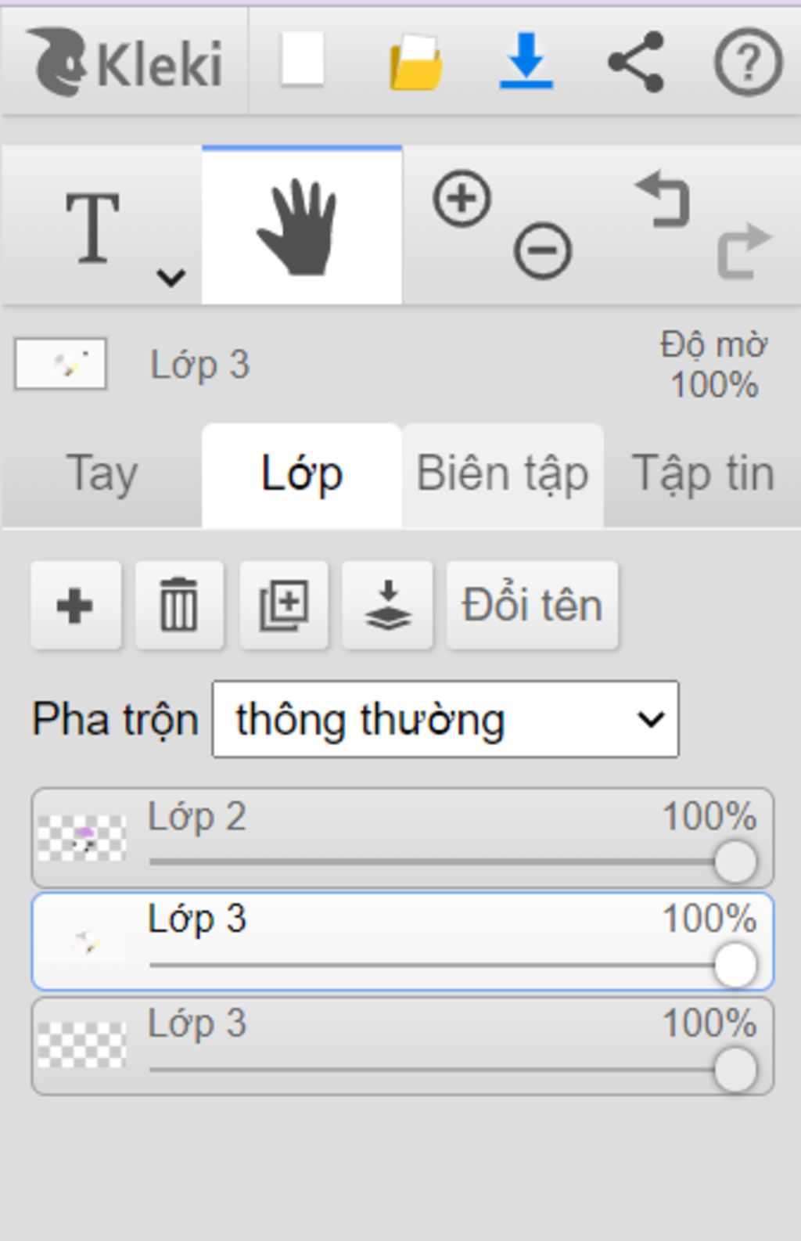Open the help question mark
The image size is (801, 1241).
748,61
